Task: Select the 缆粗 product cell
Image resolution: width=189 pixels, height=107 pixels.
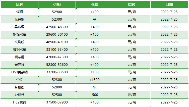Action: pyautogui.click(x=20, y=12)
